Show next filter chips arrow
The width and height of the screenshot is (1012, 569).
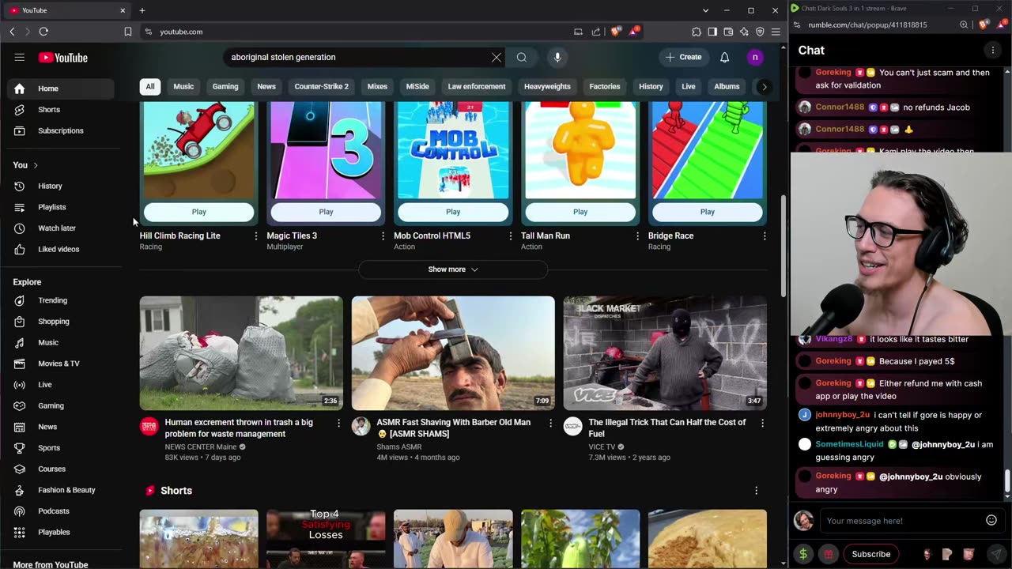tap(764, 87)
